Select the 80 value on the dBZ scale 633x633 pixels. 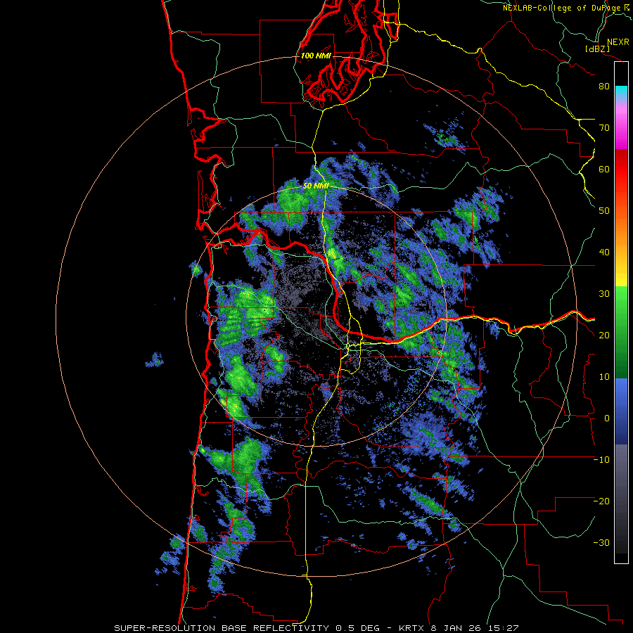click(x=604, y=86)
